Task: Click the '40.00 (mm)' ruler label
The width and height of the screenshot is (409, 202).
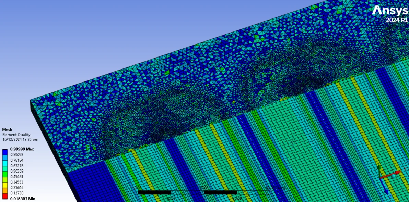Action: pyautogui.click(x=276, y=188)
